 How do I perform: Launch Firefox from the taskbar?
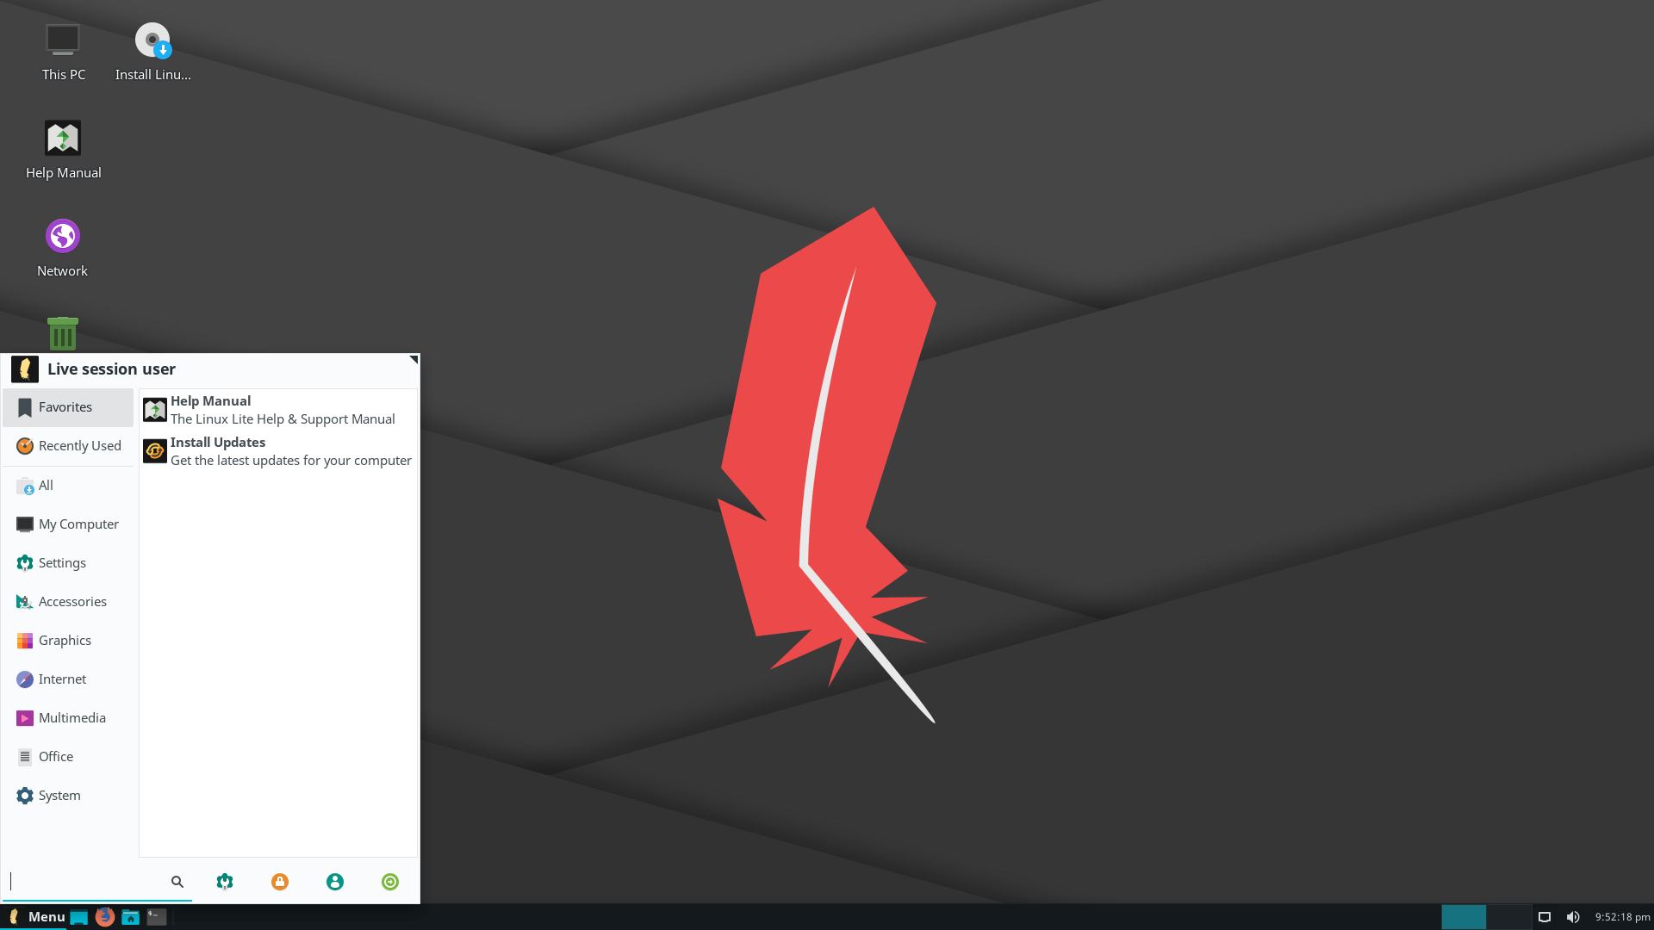click(x=105, y=917)
